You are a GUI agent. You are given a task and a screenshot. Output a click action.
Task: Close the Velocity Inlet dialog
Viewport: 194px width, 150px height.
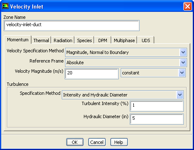coord(187,6)
